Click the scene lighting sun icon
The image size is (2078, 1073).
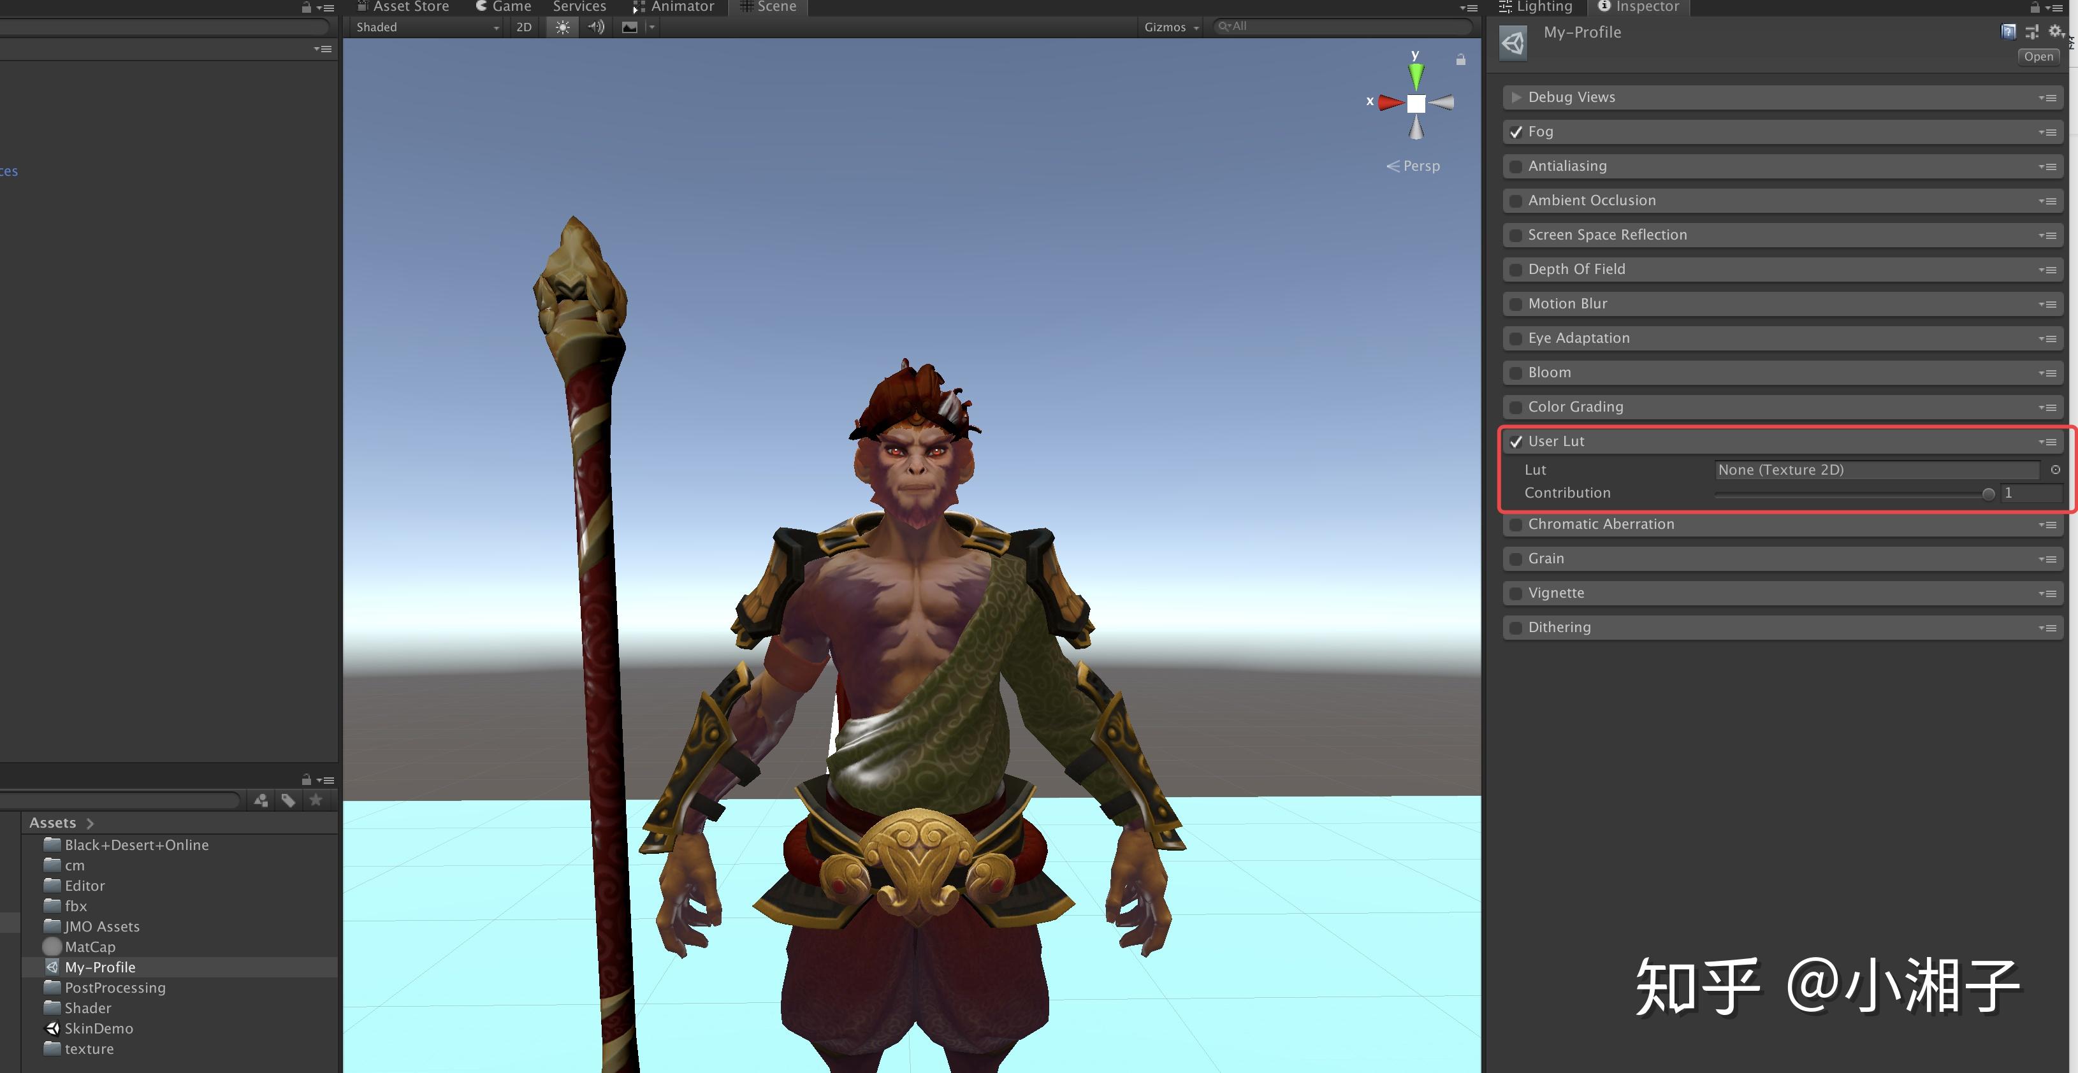click(x=562, y=27)
